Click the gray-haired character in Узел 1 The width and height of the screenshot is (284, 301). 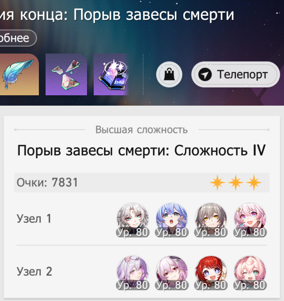(x=211, y=220)
